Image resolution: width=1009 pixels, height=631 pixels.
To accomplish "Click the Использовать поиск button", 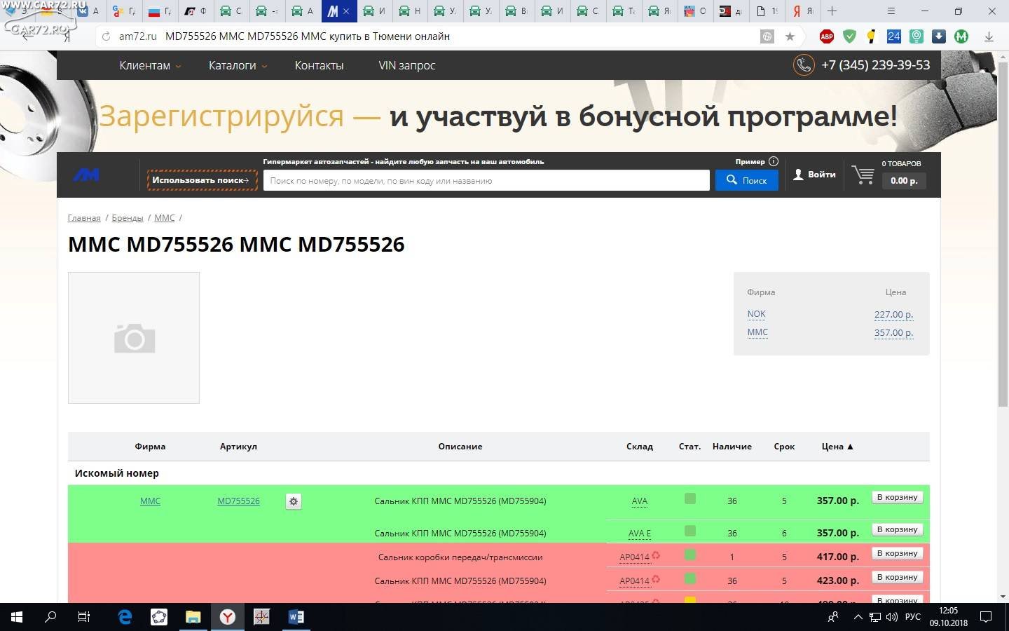I will [x=202, y=180].
